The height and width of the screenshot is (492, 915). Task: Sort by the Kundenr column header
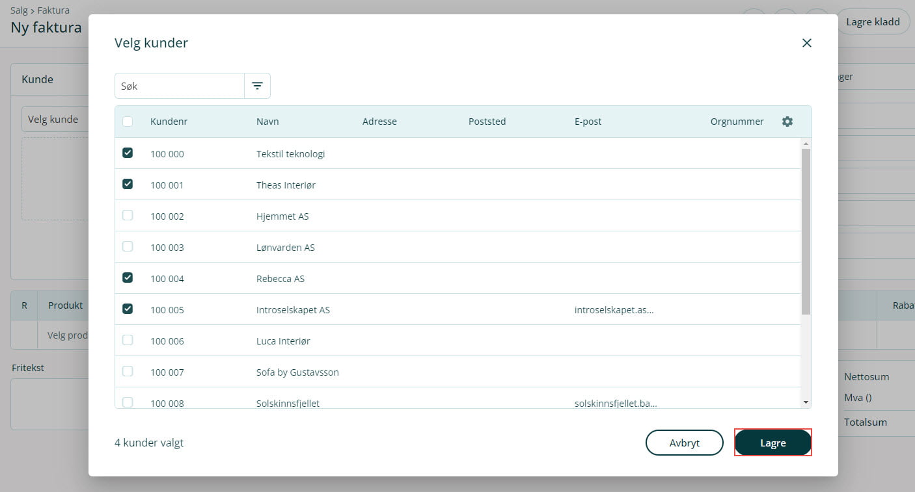[169, 122]
